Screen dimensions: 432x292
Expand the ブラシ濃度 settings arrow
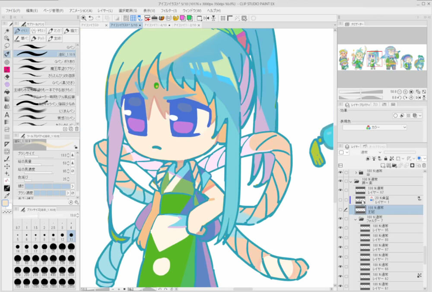coord(68,193)
